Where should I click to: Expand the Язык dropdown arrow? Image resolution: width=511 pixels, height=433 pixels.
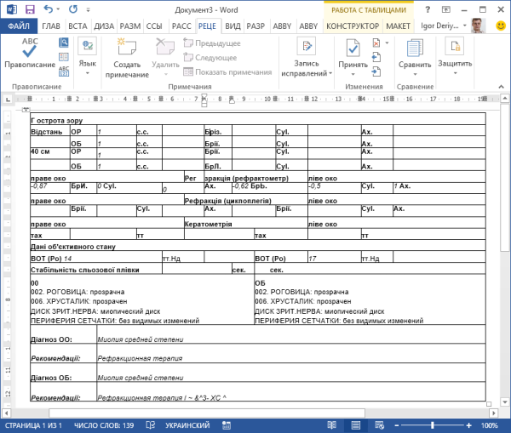tap(88, 73)
